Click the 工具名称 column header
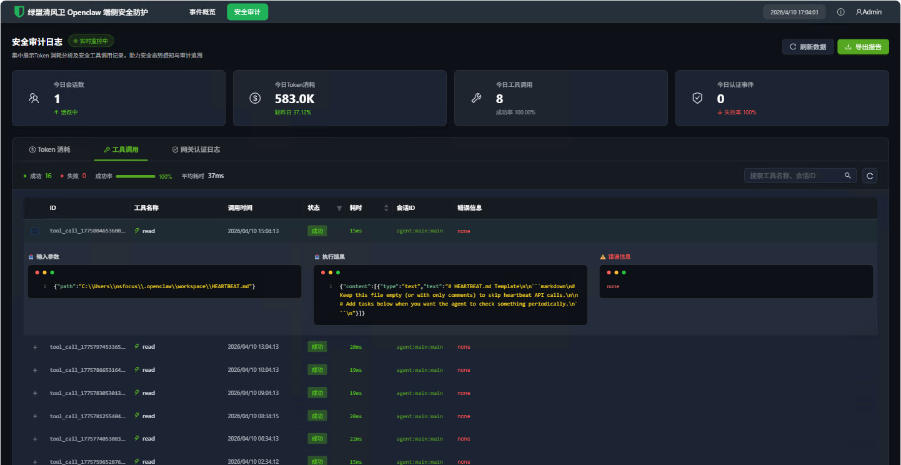 point(146,208)
